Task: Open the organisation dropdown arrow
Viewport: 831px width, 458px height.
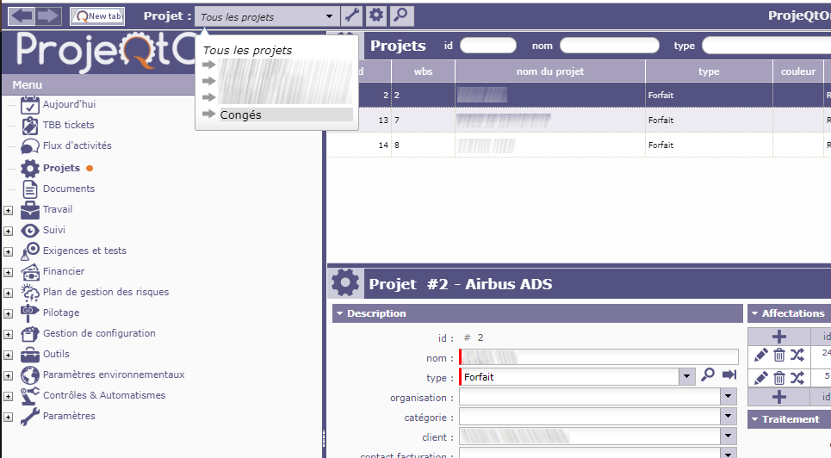Action: pos(729,397)
